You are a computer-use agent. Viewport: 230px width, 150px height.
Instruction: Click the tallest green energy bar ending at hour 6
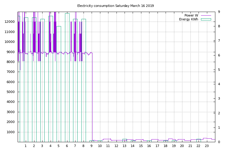[67, 78]
